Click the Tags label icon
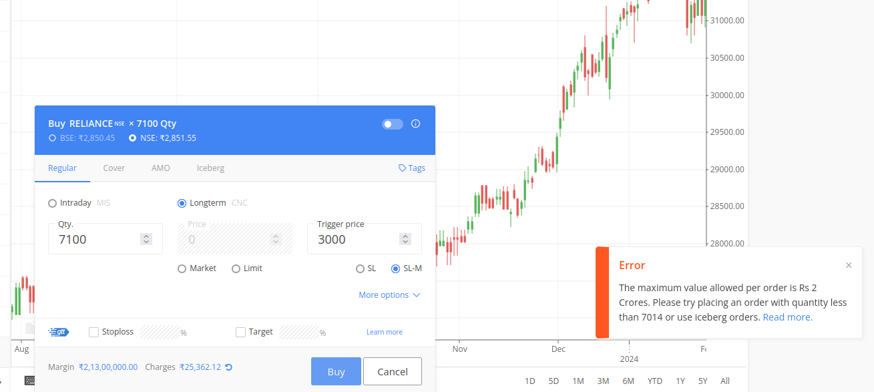Screen dimensions: 874x392 [402, 168]
